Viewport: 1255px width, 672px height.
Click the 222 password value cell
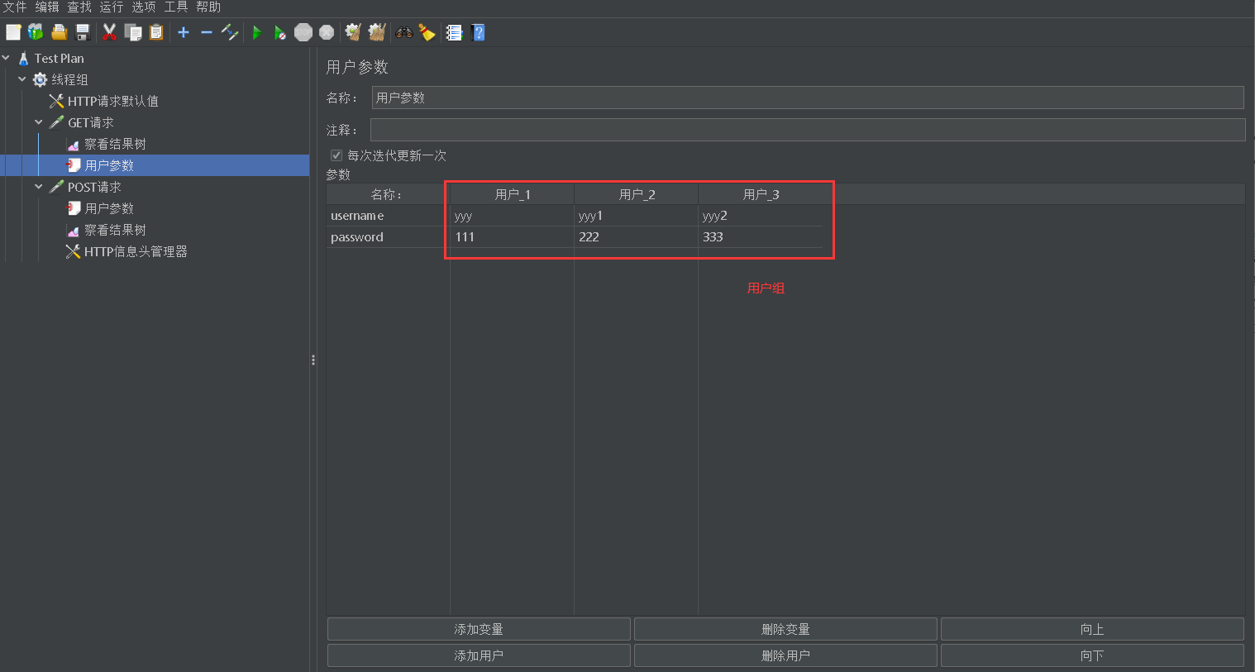636,236
